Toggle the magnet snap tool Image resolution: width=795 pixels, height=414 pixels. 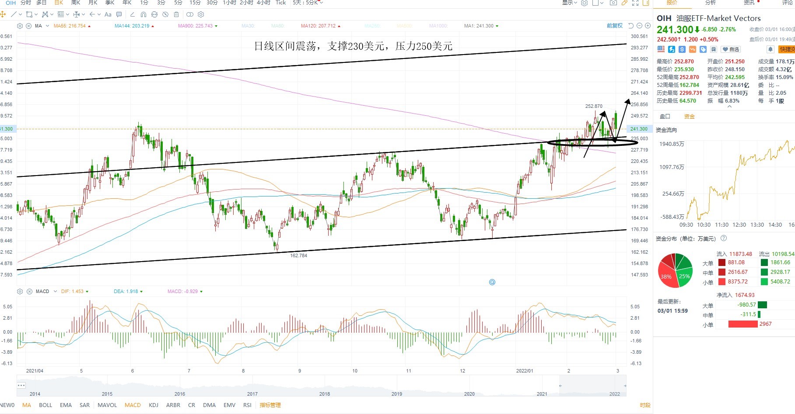click(144, 14)
